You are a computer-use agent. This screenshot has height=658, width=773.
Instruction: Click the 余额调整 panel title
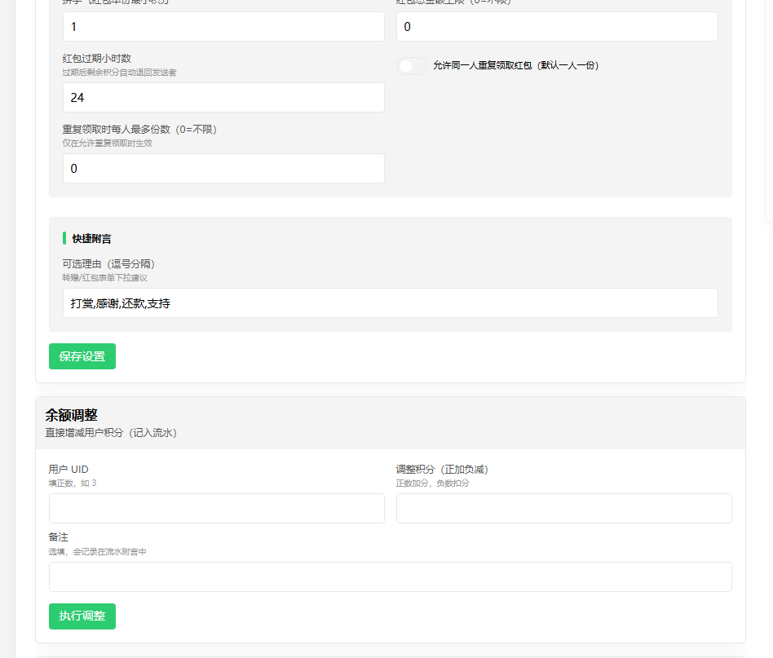[72, 415]
